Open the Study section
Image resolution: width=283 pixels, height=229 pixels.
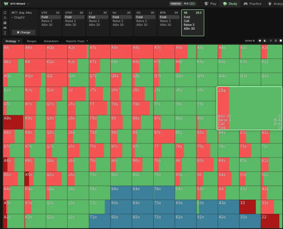pyautogui.click(x=230, y=4)
